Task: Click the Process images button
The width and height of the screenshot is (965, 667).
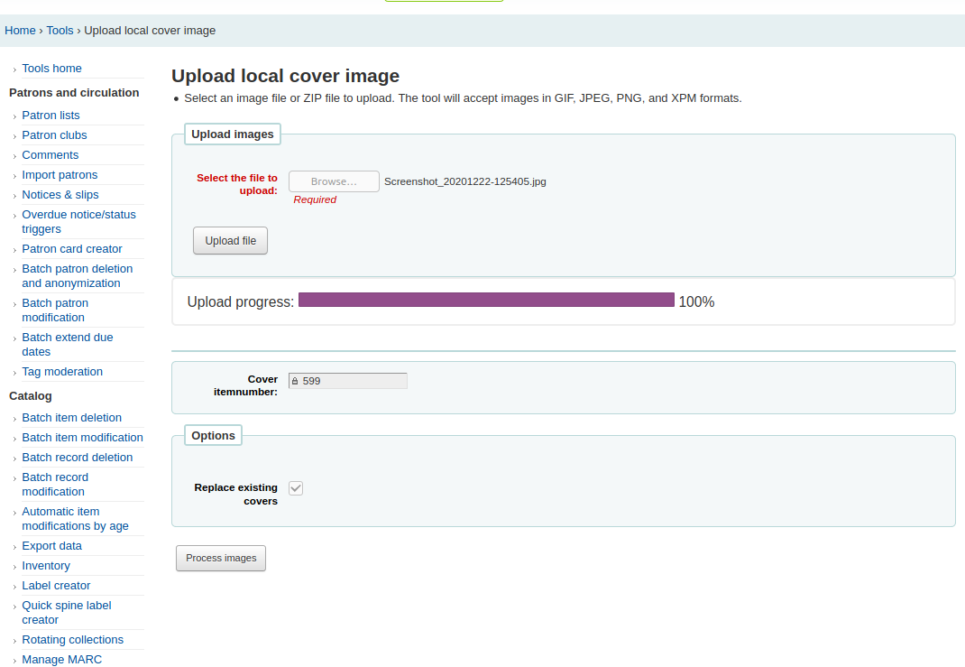Action: tap(221, 558)
